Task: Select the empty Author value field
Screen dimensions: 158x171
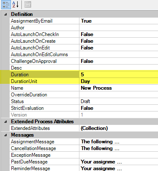Action: (118, 28)
